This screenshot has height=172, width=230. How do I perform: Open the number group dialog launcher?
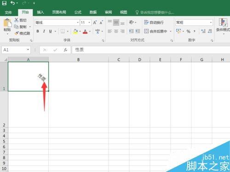(212, 40)
